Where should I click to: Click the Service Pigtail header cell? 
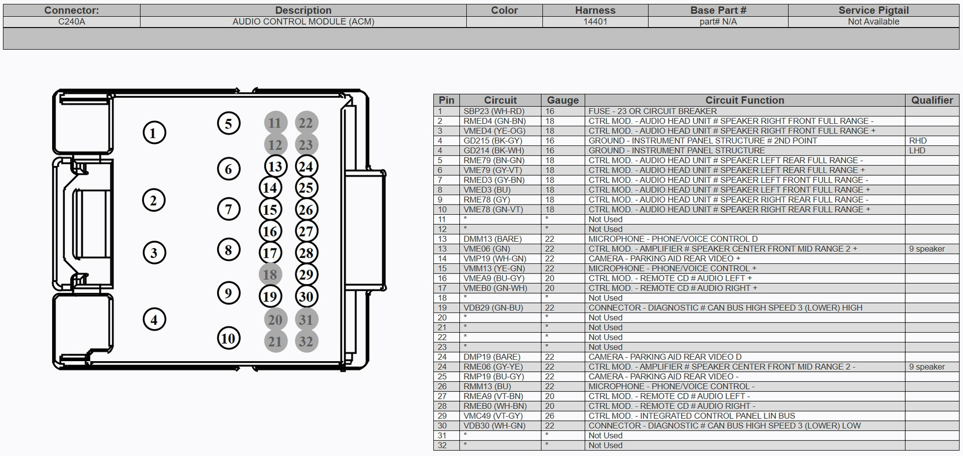[873, 11]
